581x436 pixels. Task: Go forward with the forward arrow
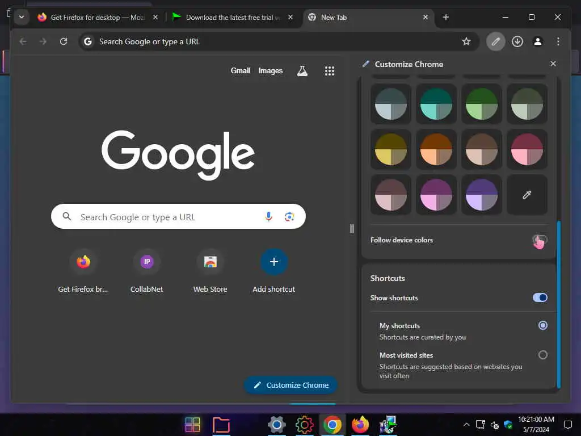pos(43,41)
